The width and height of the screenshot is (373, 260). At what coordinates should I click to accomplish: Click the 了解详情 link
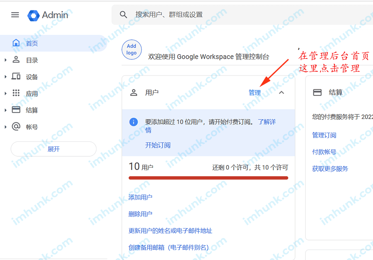(x=266, y=122)
